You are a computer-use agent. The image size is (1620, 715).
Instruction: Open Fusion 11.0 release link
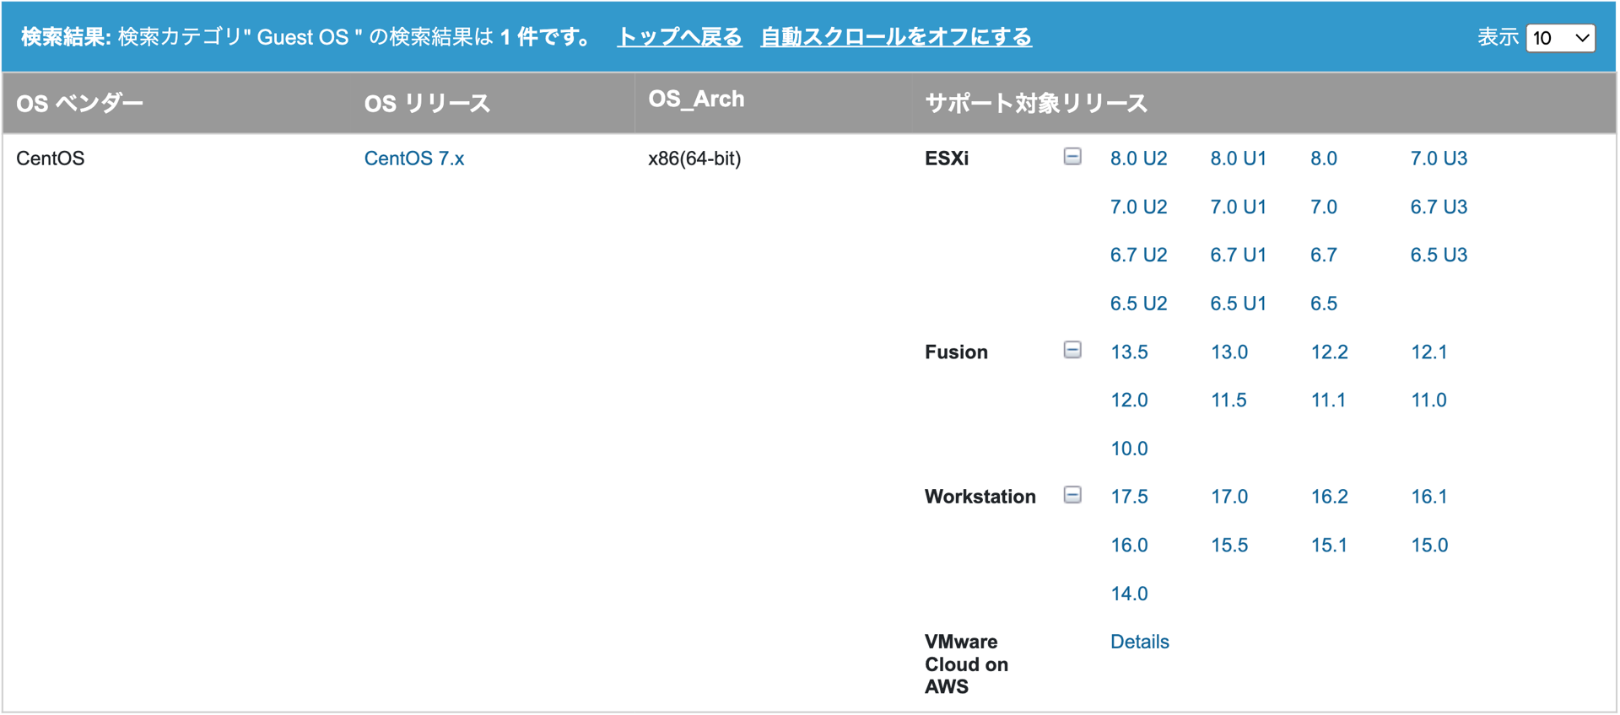point(1428,400)
